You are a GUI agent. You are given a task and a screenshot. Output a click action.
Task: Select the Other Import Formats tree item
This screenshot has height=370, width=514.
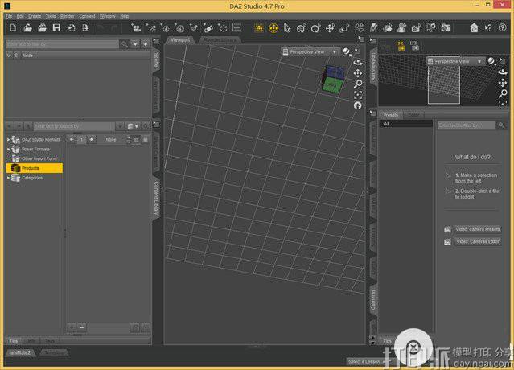pyautogui.click(x=35, y=158)
